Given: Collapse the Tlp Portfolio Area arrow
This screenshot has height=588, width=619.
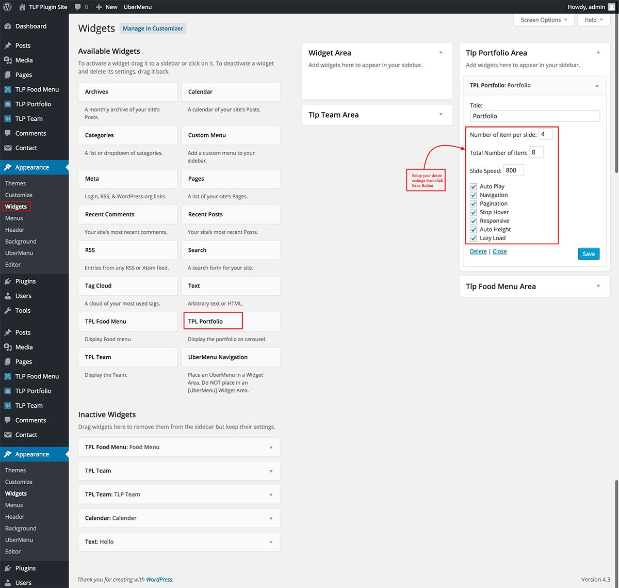Looking at the screenshot, I should coord(598,53).
